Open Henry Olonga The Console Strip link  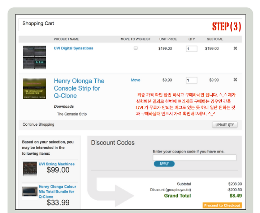79,88
